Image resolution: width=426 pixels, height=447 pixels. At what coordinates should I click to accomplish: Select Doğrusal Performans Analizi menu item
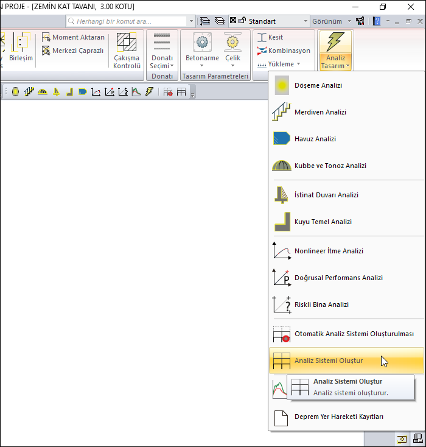click(346, 278)
